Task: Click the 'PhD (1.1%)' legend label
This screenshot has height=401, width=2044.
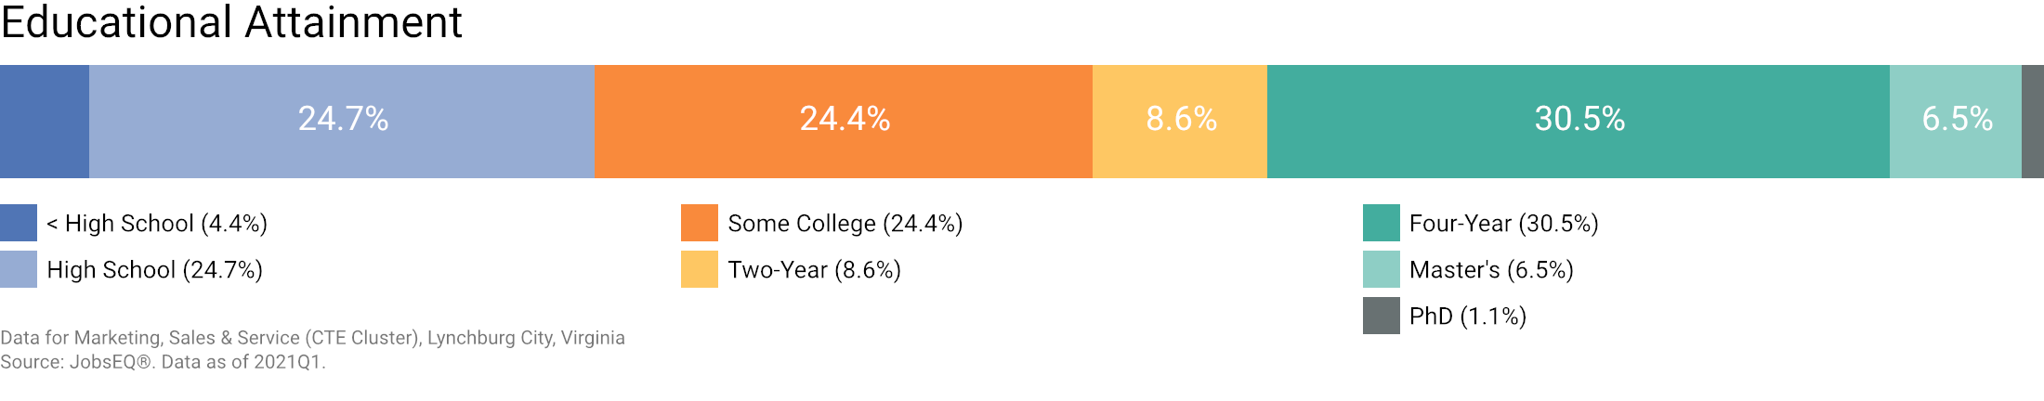Action: point(1468,317)
